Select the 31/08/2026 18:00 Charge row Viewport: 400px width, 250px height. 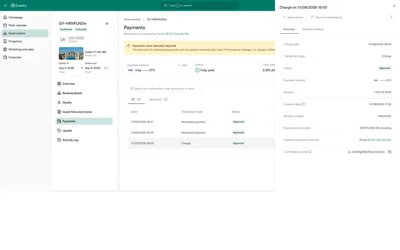pos(201,143)
